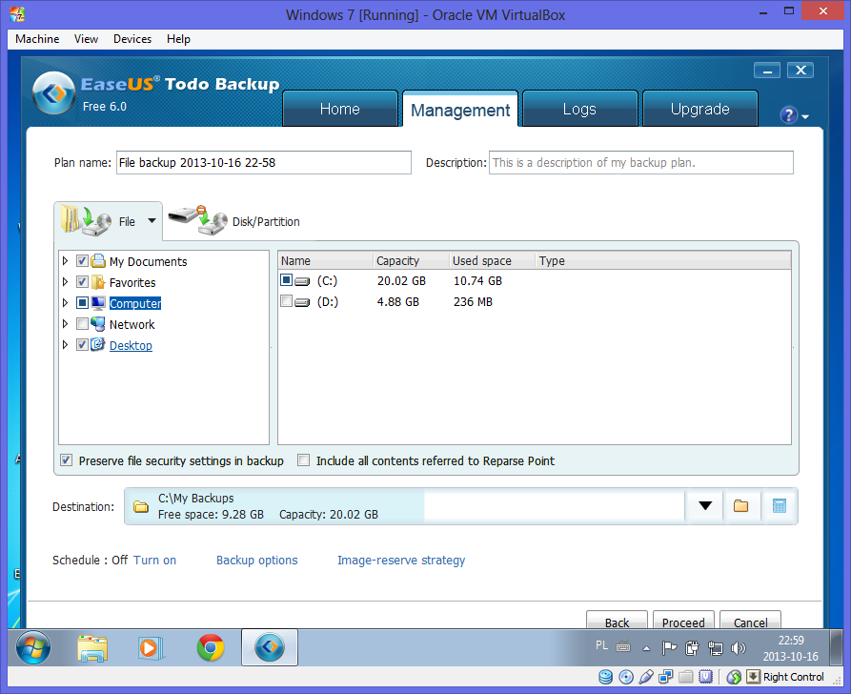Open the VirtualBox View menu

tap(86, 38)
